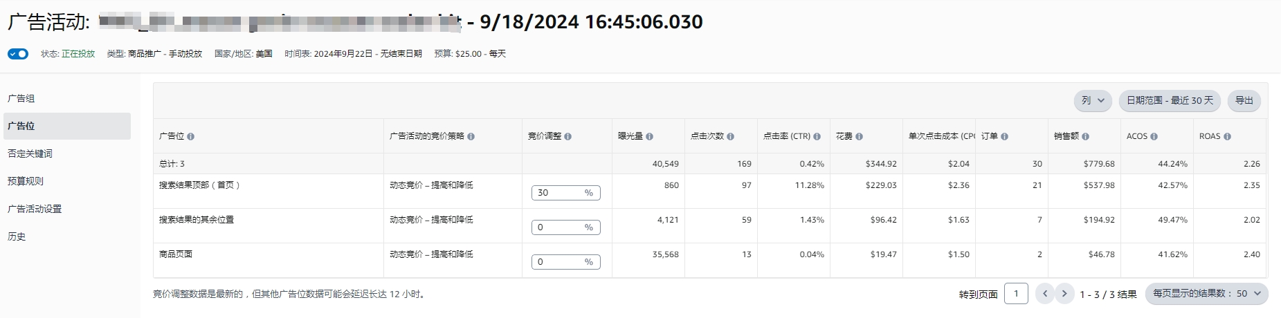Click the 转到页面 page number field

click(x=1016, y=293)
